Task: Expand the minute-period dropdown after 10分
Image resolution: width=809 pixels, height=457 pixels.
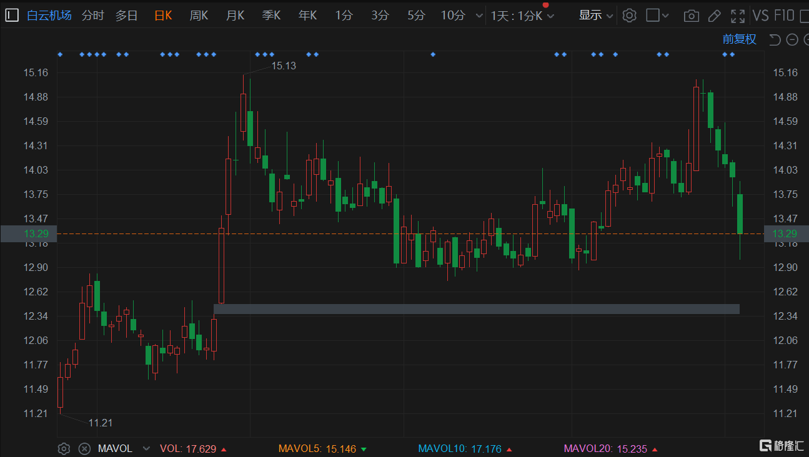Action: click(x=479, y=16)
